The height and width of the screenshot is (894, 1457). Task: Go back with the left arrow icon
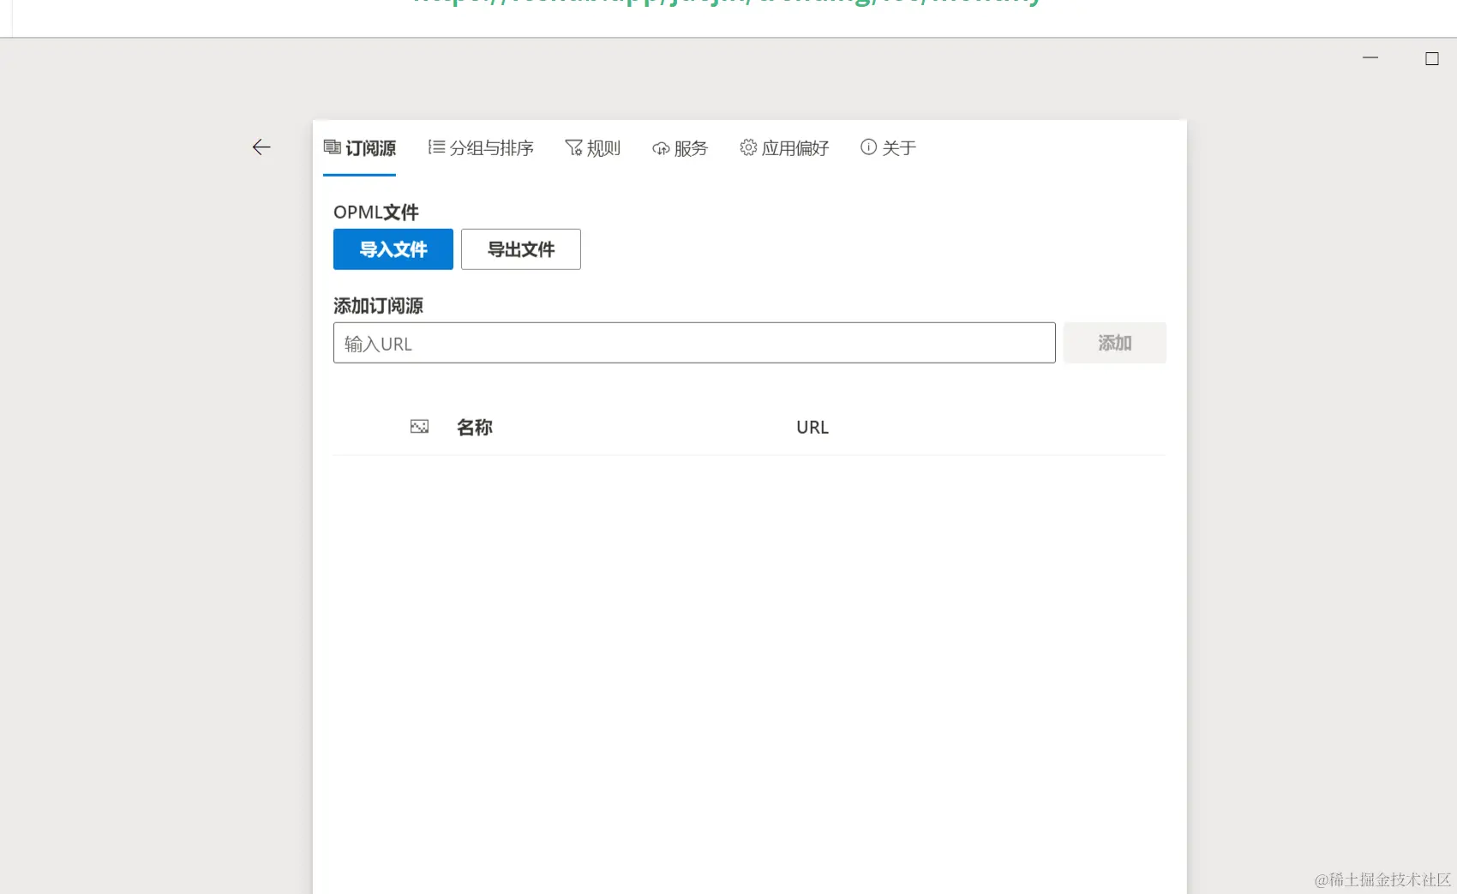coord(261,147)
